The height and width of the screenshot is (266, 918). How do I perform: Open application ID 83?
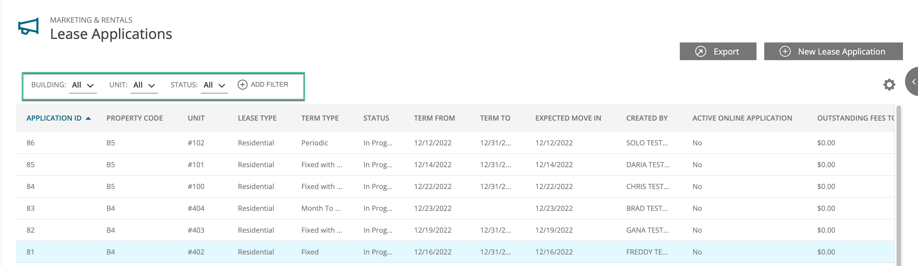pyautogui.click(x=31, y=208)
